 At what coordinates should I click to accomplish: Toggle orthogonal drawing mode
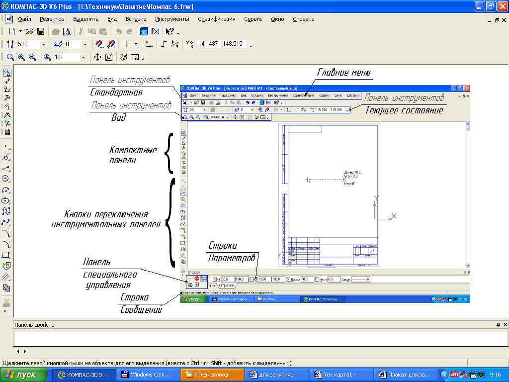pyautogui.click(x=164, y=44)
